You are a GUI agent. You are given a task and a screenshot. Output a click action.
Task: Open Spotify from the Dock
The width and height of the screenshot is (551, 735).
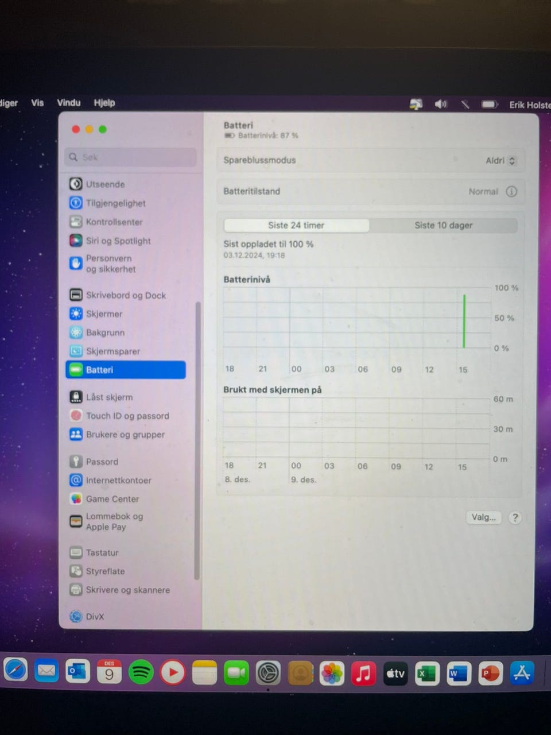141,672
